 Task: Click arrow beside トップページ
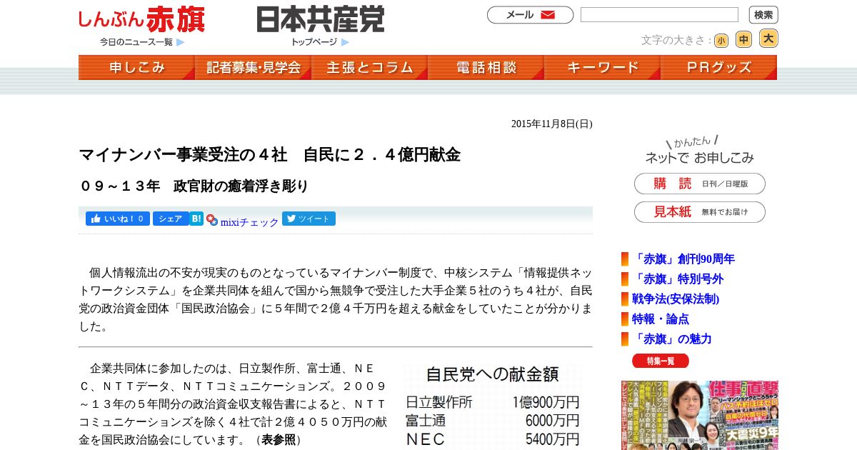tap(345, 42)
